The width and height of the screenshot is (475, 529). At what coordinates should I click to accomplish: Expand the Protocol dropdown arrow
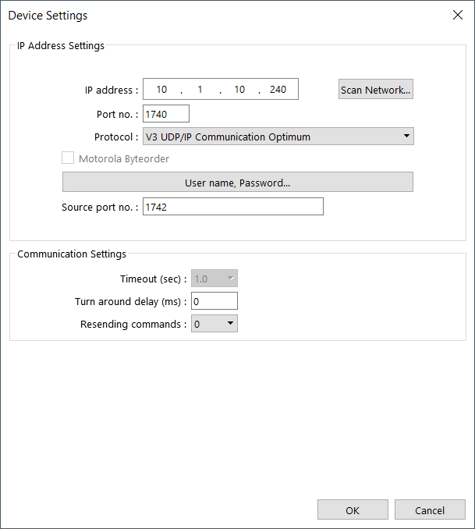(x=406, y=136)
